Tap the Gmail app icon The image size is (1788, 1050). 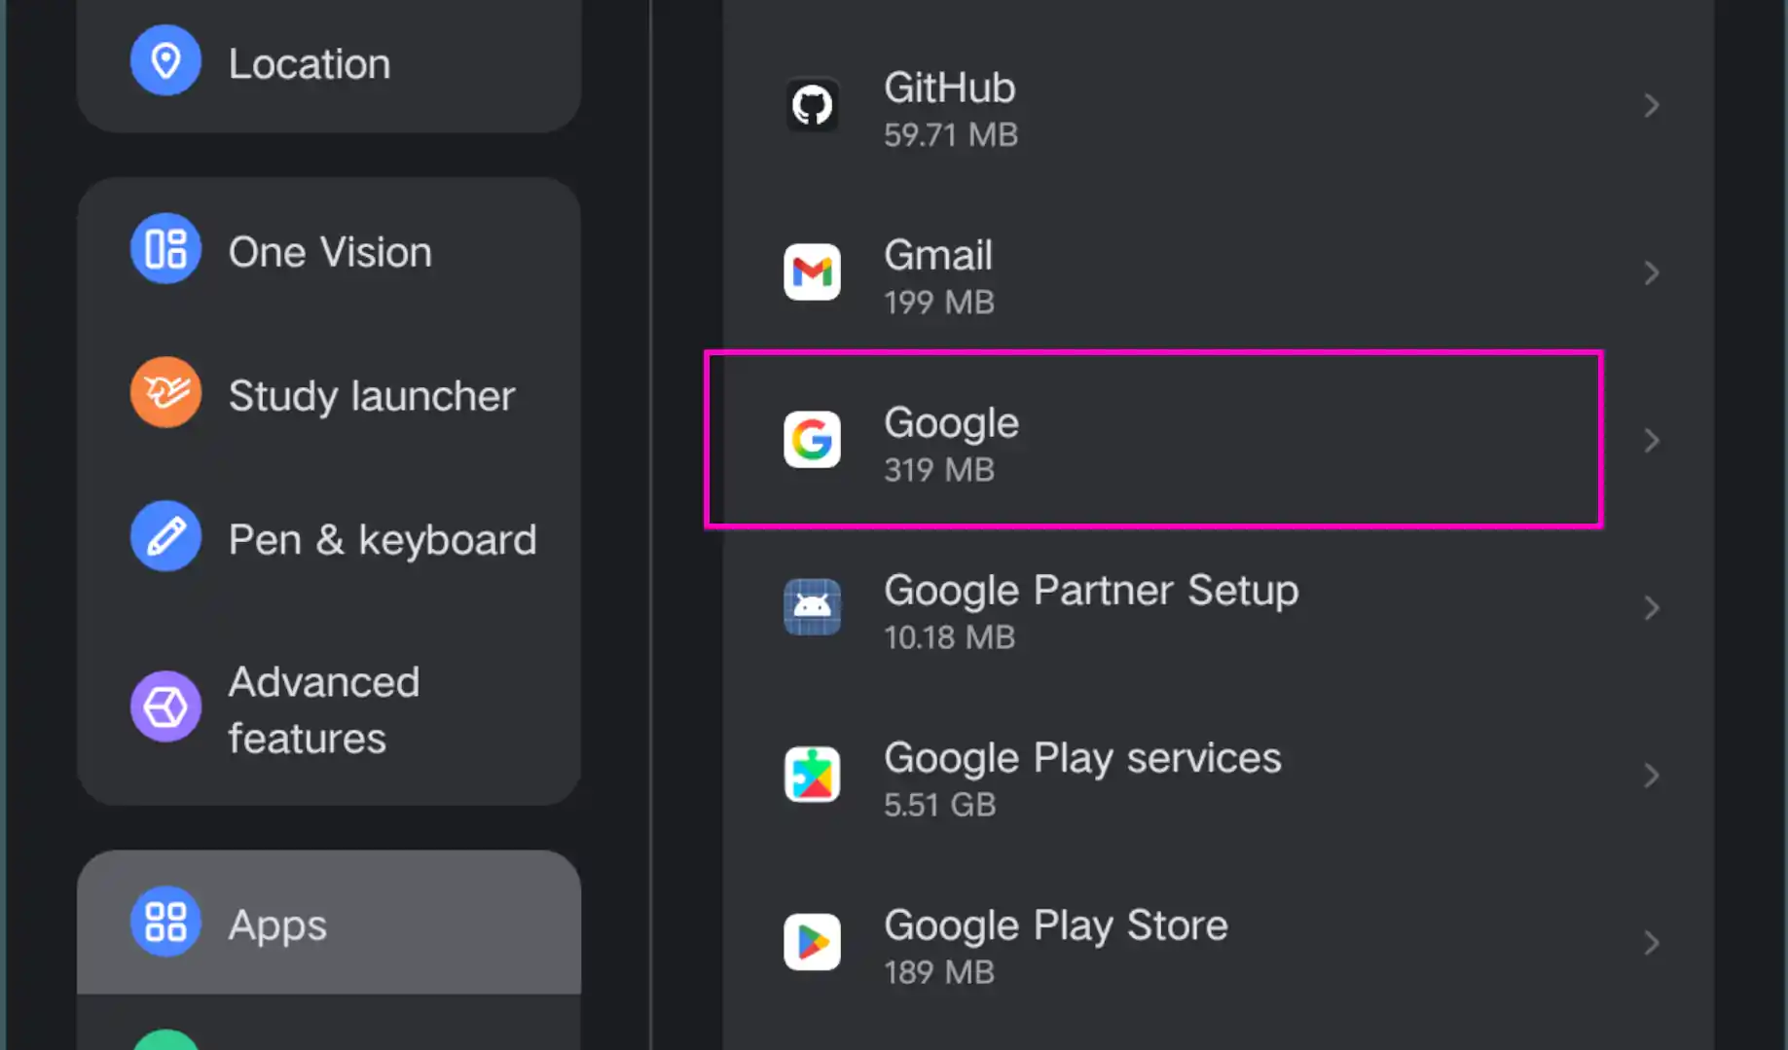coord(813,272)
